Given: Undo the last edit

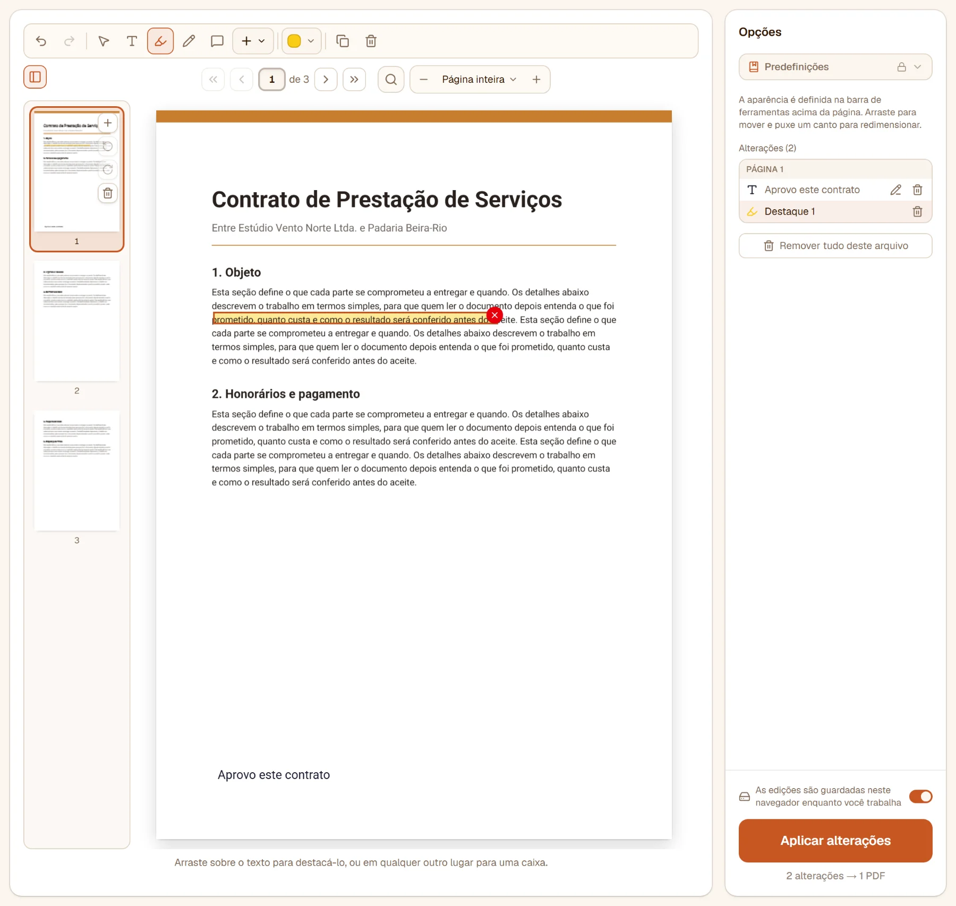Looking at the screenshot, I should pos(41,41).
